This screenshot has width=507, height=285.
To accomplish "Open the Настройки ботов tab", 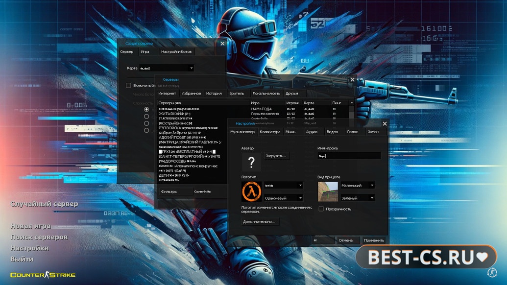I will coord(176,52).
